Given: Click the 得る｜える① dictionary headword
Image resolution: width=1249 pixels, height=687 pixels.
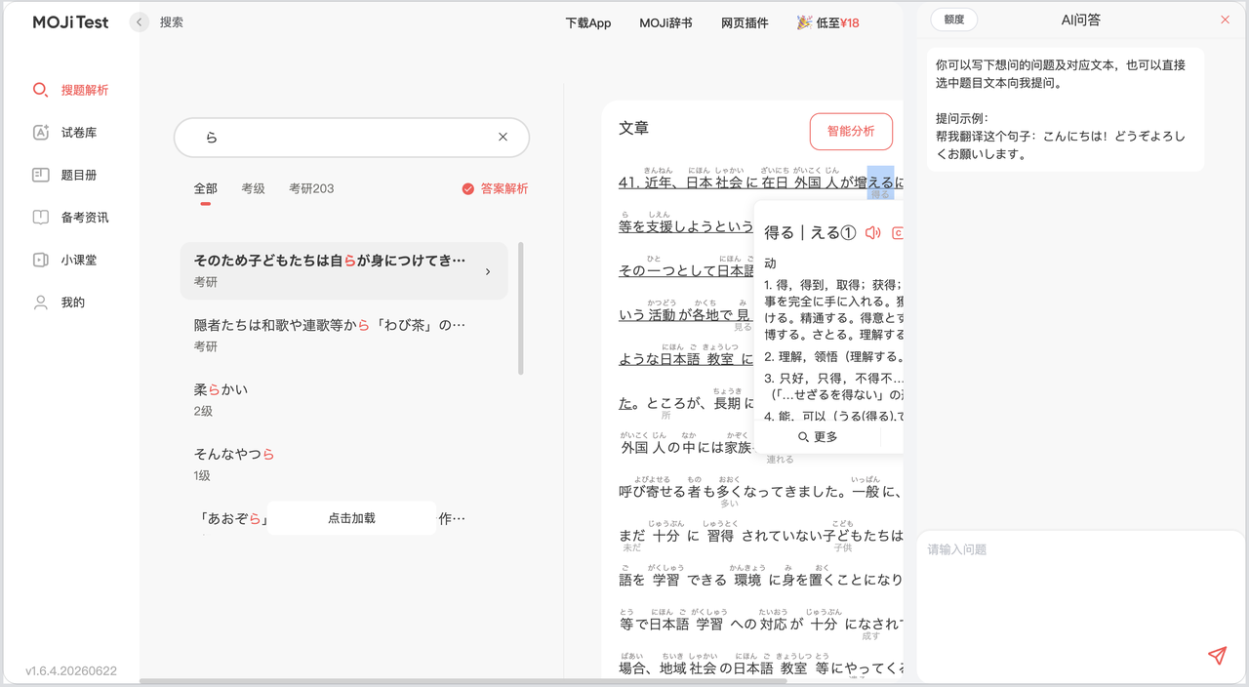Looking at the screenshot, I should click(810, 233).
